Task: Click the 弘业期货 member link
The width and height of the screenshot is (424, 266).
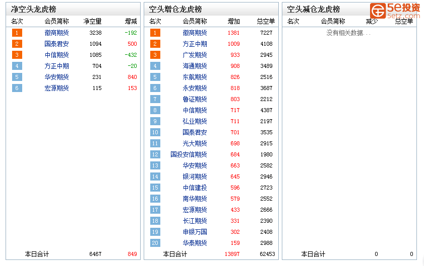Action: [195, 121]
